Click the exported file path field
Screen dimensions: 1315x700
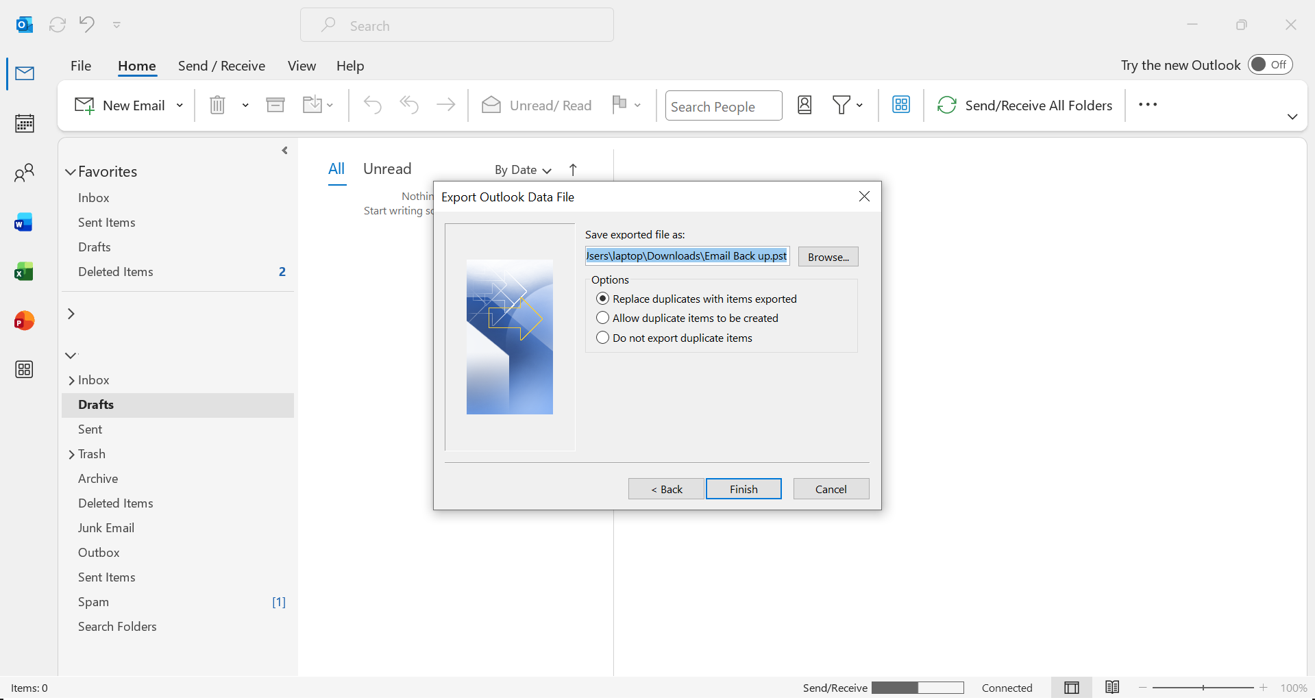point(687,256)
